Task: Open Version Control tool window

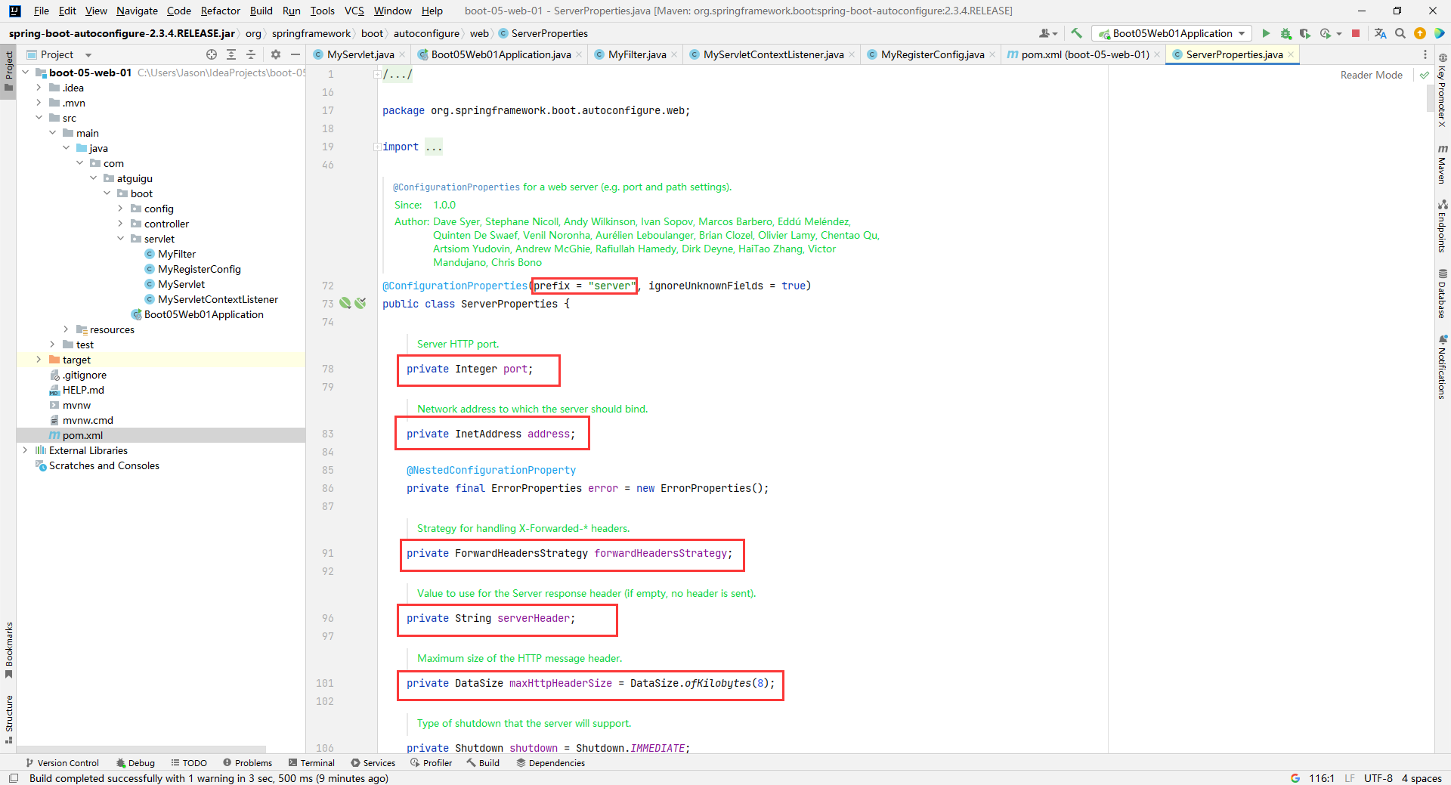Action: 63,763
